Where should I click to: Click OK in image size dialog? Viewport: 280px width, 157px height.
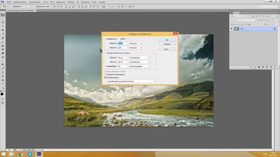[167, 40]
